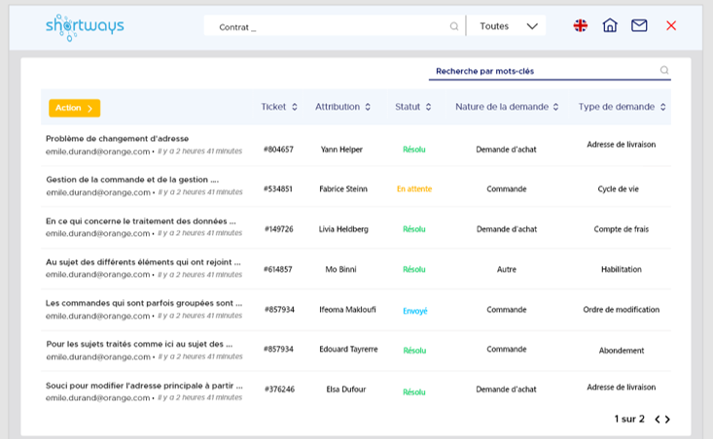Click ticket number #614857
The height and width of the screenshot is (439, 713).
(278, 269)
